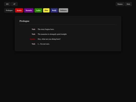Click the line "I... I'm not sure."
Screen dimensions: 136x102
coord(44,44)
